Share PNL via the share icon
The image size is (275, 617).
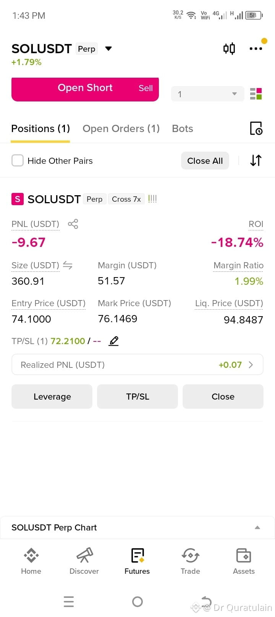73,224
